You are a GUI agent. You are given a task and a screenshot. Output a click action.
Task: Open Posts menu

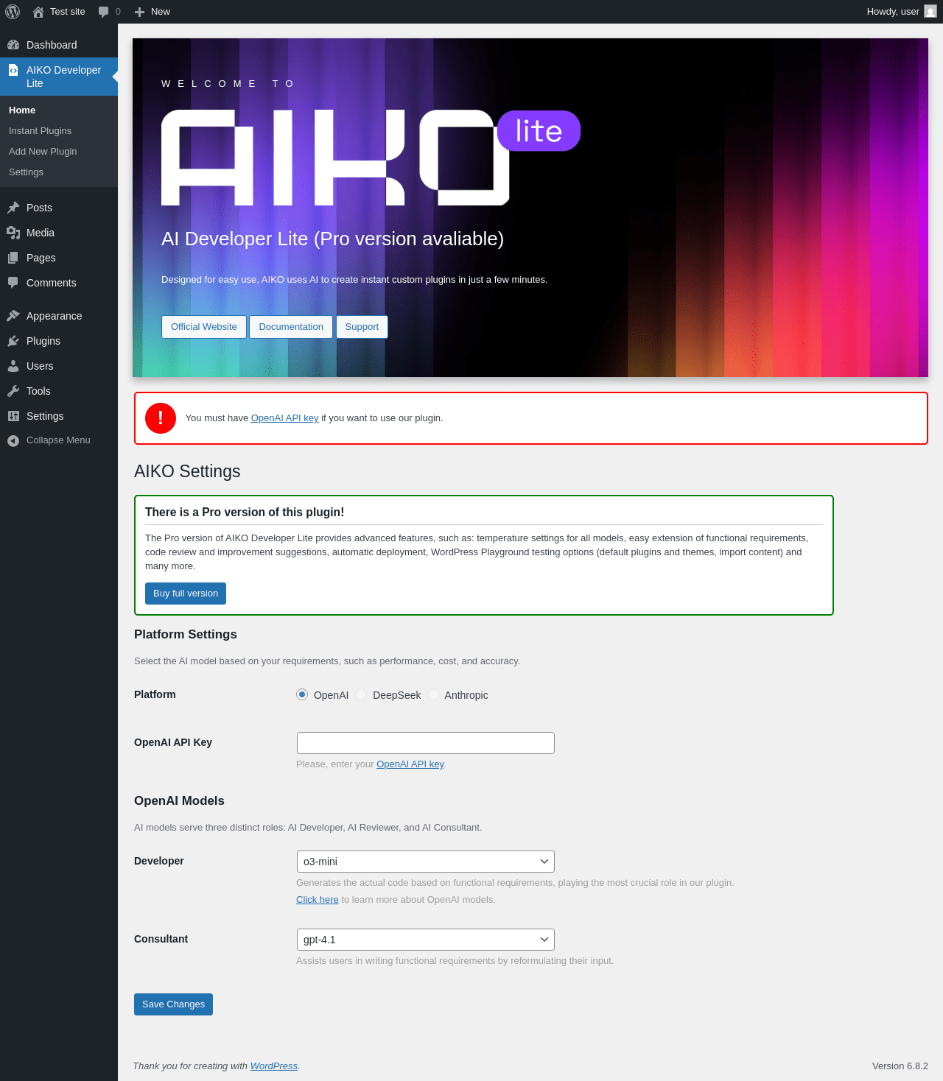[59, 208]
